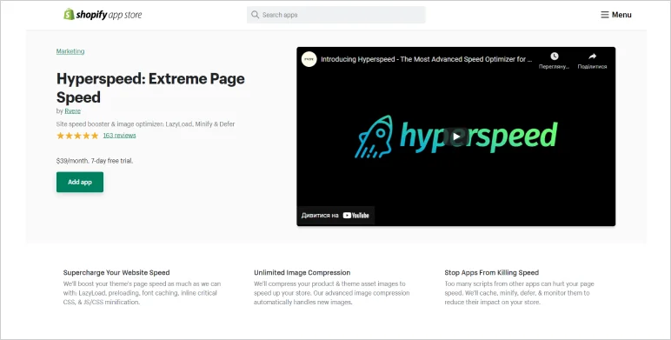This screenshot has height=340, width=671.
Task: Click the search magnifier icon
Action: pyautogui.click(x=255, y=15)
